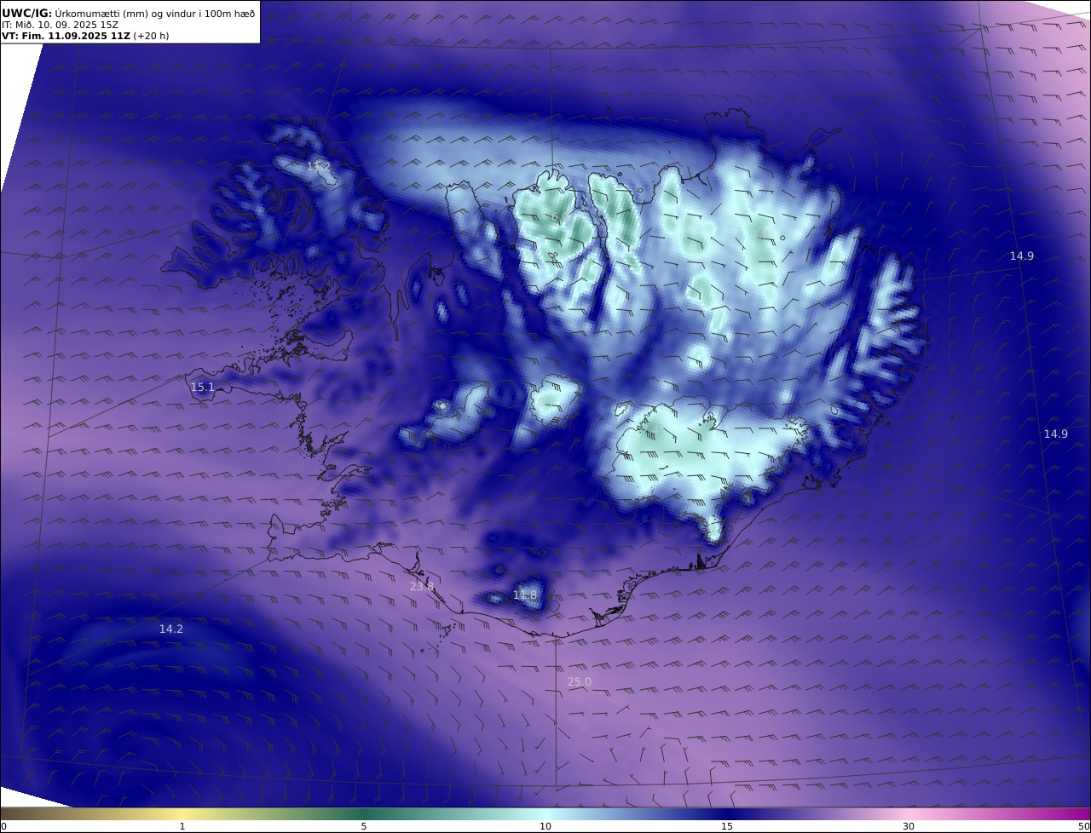1091x833 pixels.
Task: Click the 11.8 value label
Action: click(525, 595)
